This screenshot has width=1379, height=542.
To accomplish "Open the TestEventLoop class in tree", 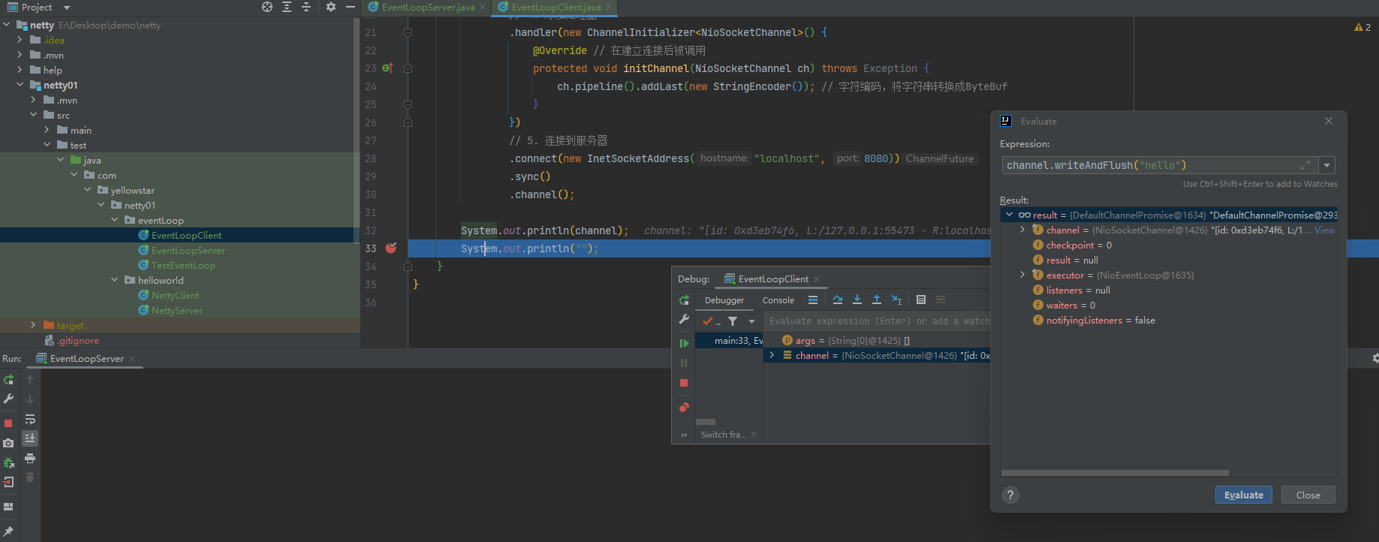I will 183,265.
